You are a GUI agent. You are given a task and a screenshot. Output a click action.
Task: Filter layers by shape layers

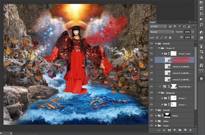pos(184,26)
